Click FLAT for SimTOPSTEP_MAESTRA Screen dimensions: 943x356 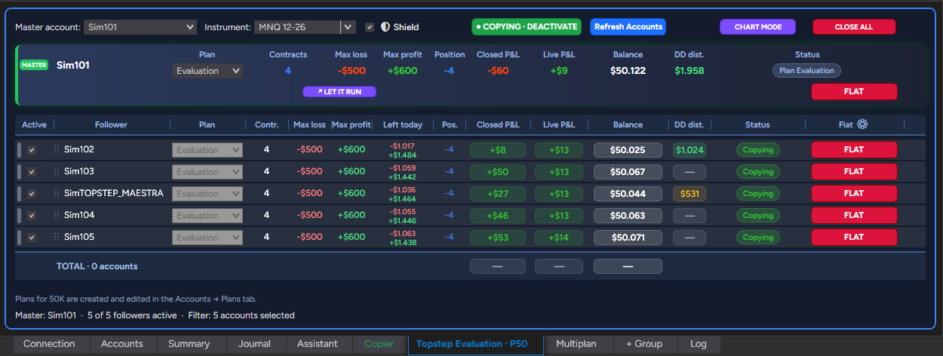pyautogui.click(x=854, y=194)
